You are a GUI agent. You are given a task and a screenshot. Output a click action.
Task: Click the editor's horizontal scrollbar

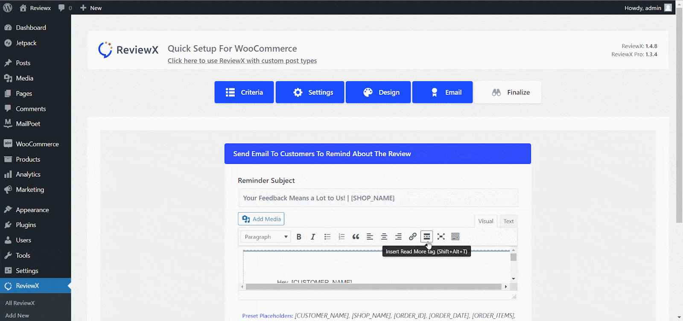(x=374, y=287)
